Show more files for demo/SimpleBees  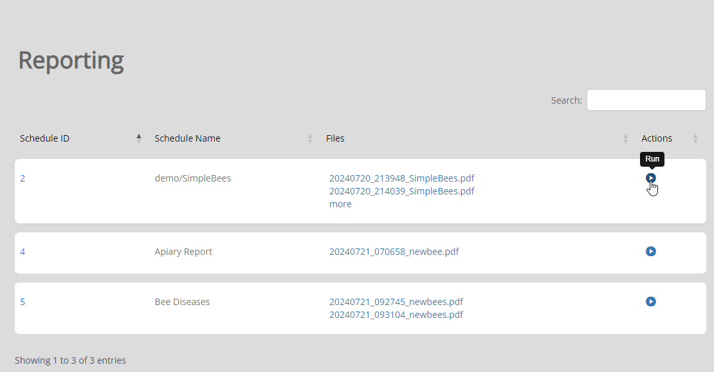(x=340, y=204)
